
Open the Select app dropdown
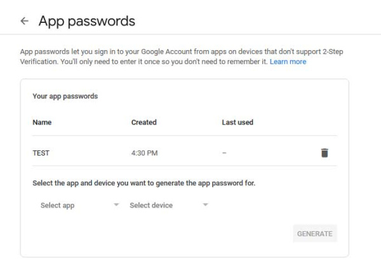80,205
